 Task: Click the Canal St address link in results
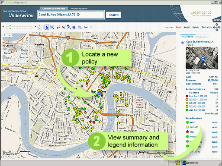click(x=199, y=43)
